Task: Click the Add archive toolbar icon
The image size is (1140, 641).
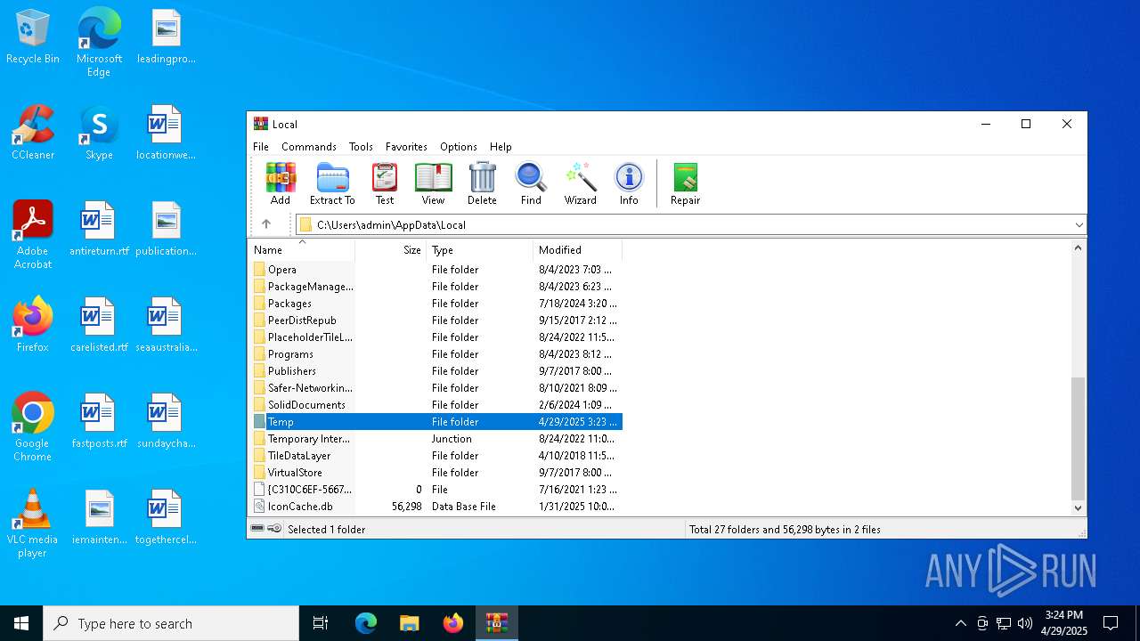Action: pos(281,184)
